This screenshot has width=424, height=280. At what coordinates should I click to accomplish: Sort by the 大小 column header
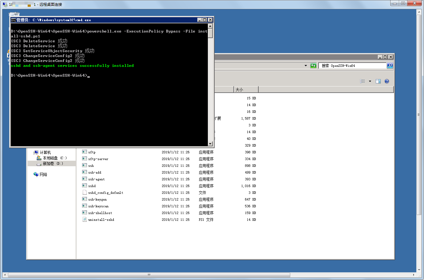[x=246, y=90]
